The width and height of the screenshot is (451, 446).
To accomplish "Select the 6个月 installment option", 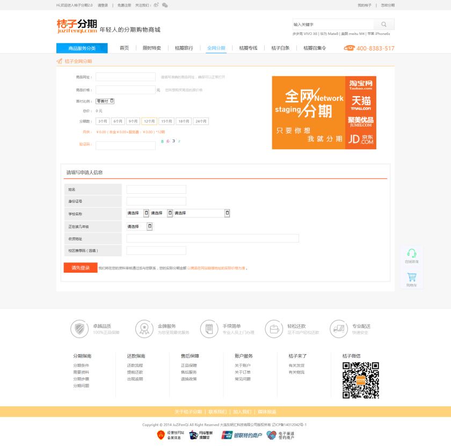I will (x=118, y=121).
